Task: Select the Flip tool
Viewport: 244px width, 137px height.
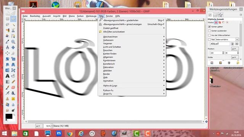Action: coord(8,70)
